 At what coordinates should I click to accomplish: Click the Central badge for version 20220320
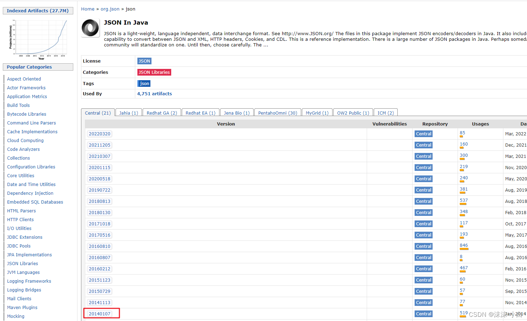point(423,134)
